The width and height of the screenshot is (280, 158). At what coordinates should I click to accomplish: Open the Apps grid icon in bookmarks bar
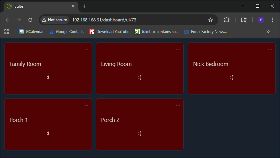(x=6, y=32)
